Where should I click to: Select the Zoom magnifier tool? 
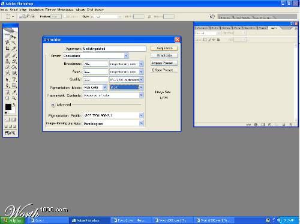pos(14,98)
